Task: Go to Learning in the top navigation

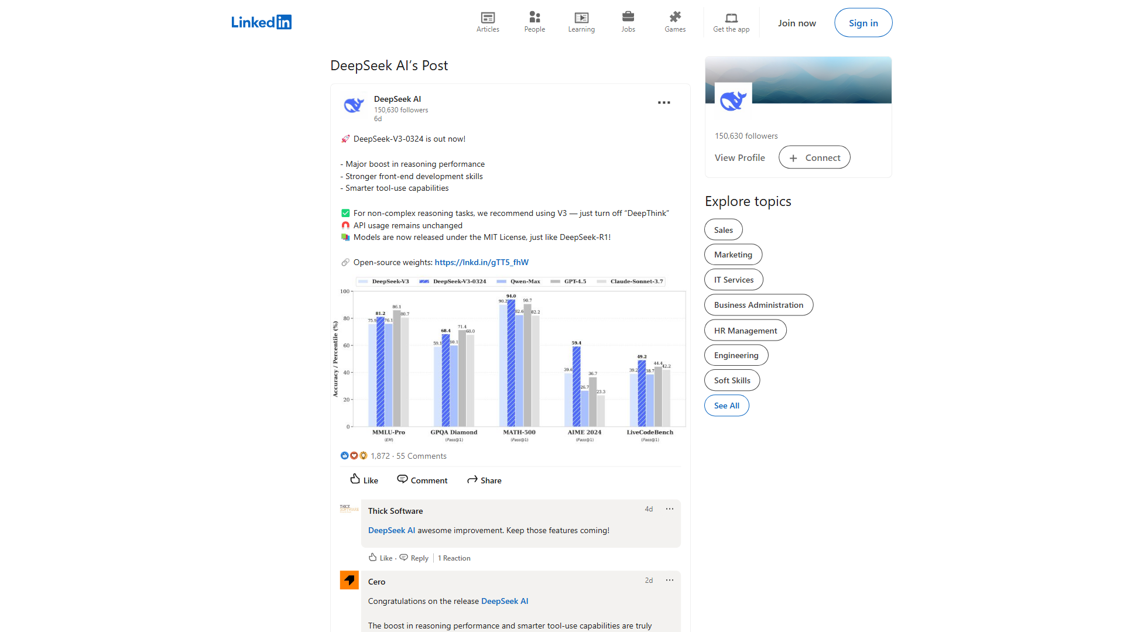Action: (581, 22)
